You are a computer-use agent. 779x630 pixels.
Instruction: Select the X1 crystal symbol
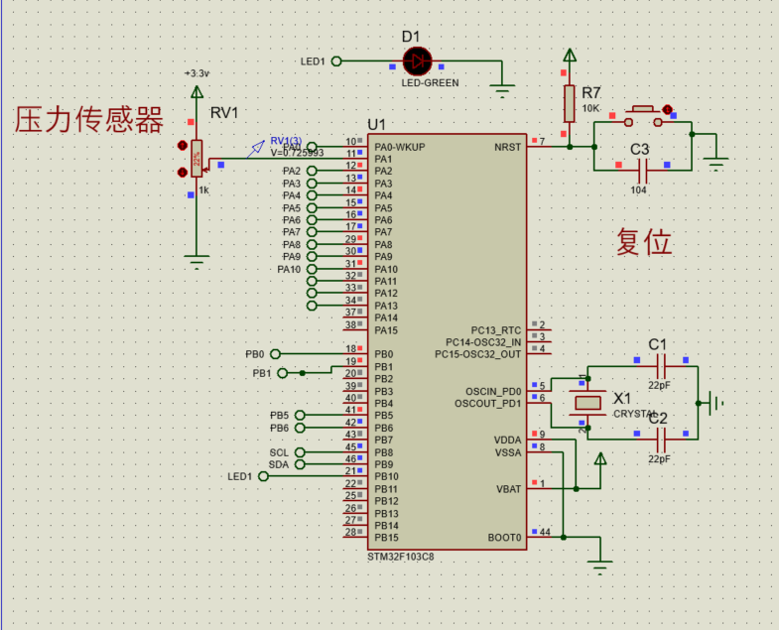coord(587,403)
